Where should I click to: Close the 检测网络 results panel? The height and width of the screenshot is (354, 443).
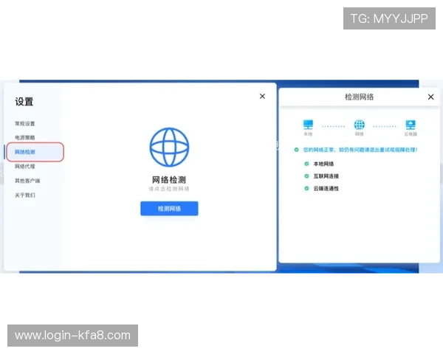(x=431, y=97)
